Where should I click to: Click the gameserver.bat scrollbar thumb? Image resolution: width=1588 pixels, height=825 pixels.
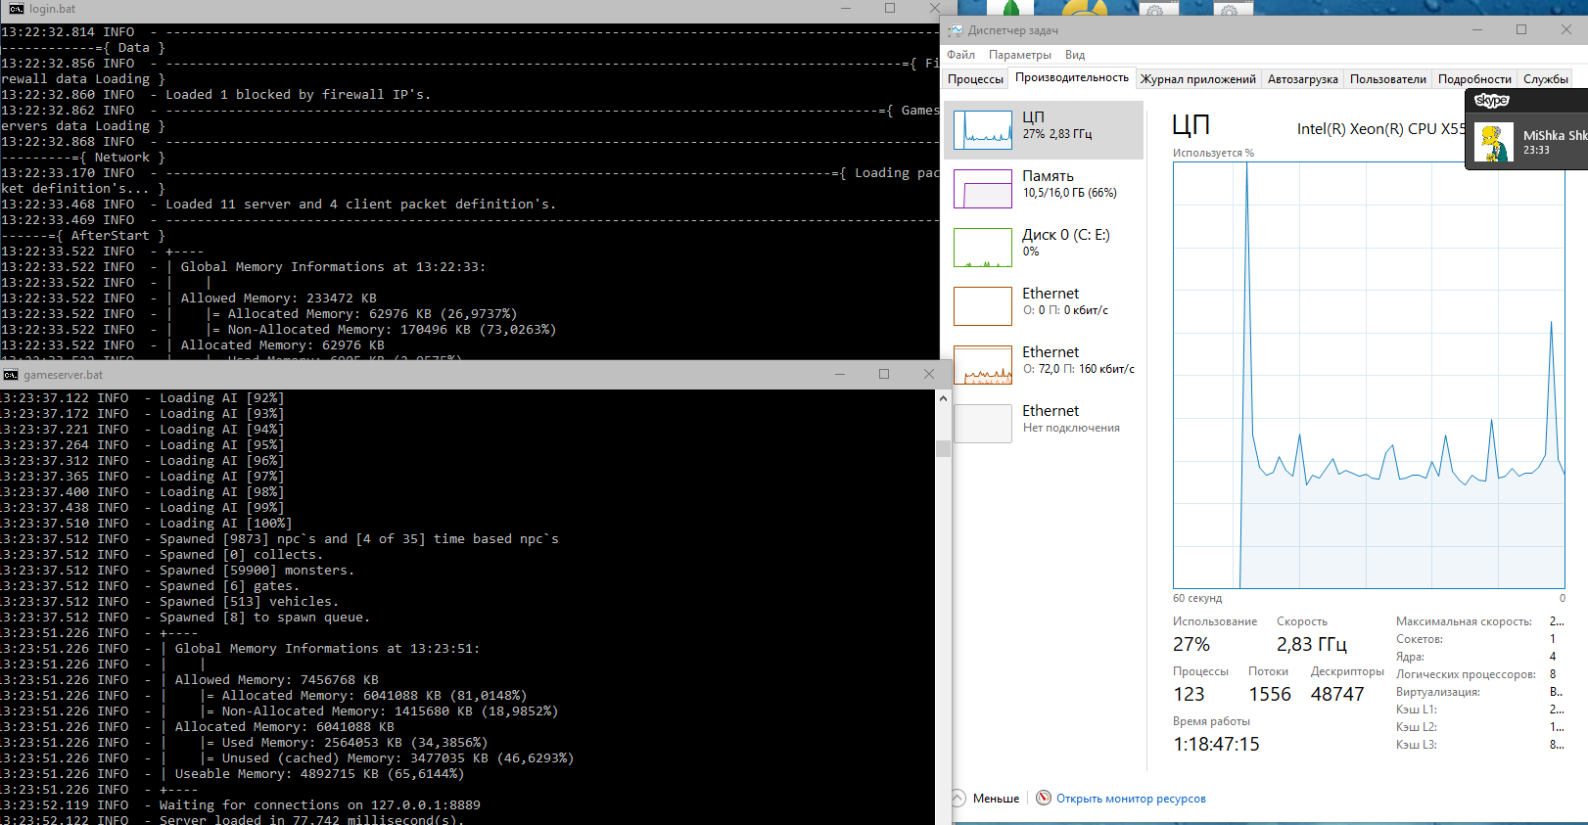click(943, 449)
